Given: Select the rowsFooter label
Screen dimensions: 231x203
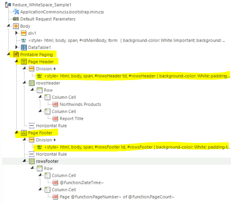Looking at the screenshot, I should [x=47, y=161].
